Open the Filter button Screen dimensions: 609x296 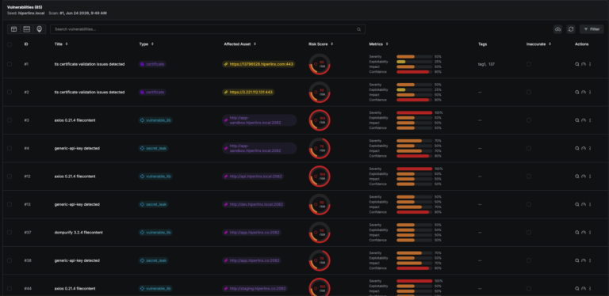[592, 29]
